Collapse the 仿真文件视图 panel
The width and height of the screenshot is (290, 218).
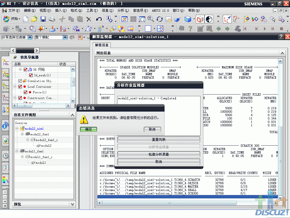72,115
